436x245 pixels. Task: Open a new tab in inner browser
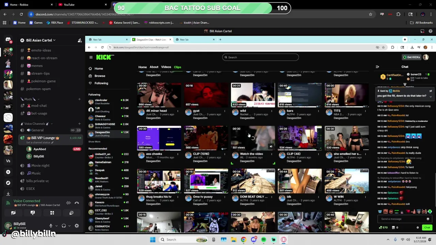pyautogui.click(x=220, y=39)
